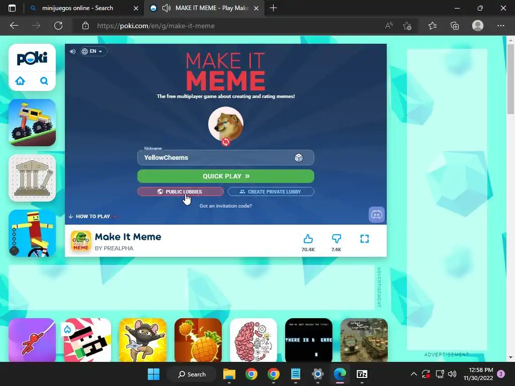515x386 pixels.
Task: Open the Windows Start menu
Action: click(153, 374)
